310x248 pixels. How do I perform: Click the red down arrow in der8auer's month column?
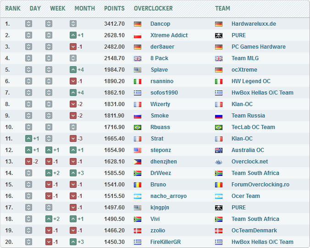click(x=73, y=47)
